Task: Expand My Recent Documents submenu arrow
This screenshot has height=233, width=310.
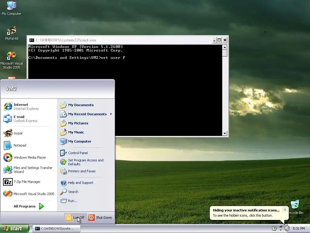Action: point(111,114)
